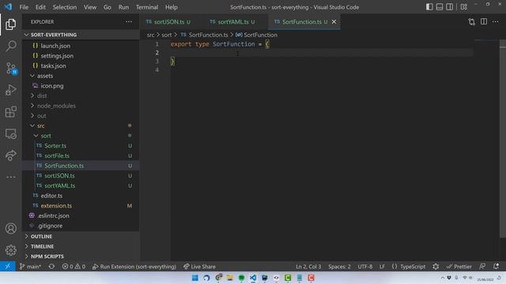Customize layout icon in title bar
Screen dimensions: 506x284
click(464, 7)
